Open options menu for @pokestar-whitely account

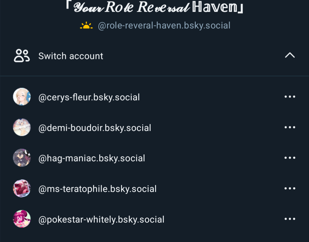click(290, 219)
